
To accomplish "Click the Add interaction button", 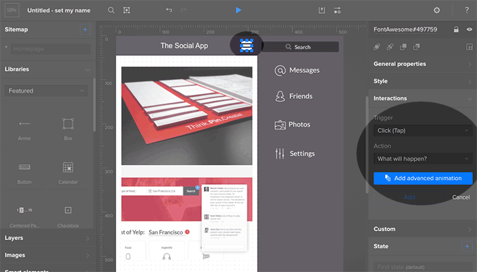I will 409,197.
